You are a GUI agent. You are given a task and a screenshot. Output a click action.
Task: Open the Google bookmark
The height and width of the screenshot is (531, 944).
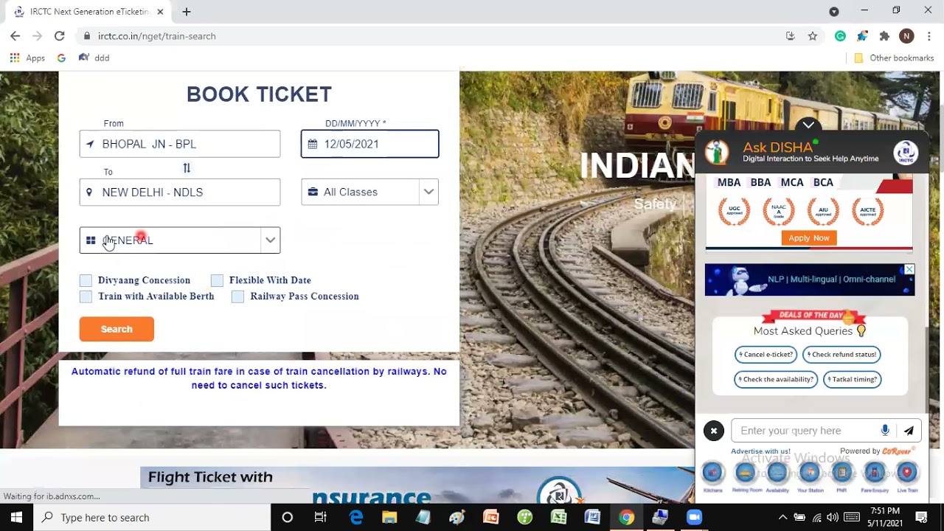[61, 58]
